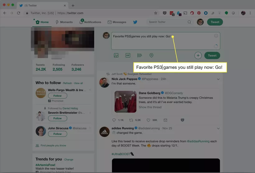
Task: Open Dana Goldberg tweet image thumbnail
Action: pyautogui.click(x=125, y=102)
